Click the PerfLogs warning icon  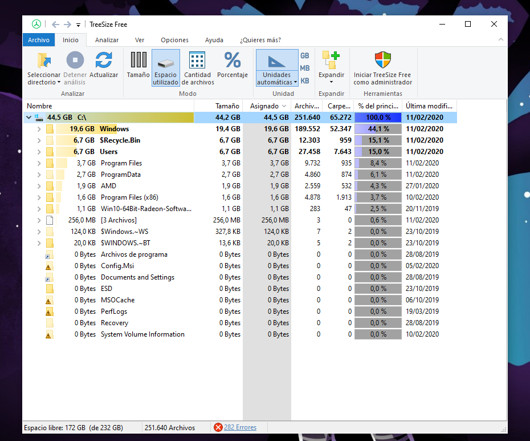[49, 311]
